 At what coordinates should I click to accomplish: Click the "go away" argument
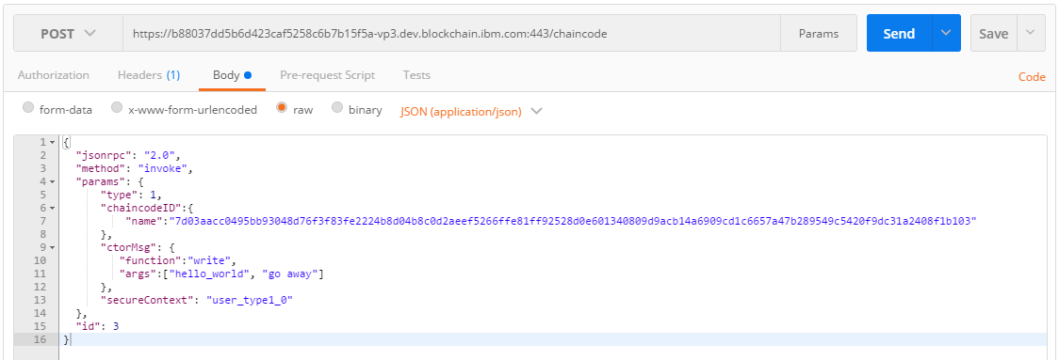pyautogui.click(x=289, y=274)
